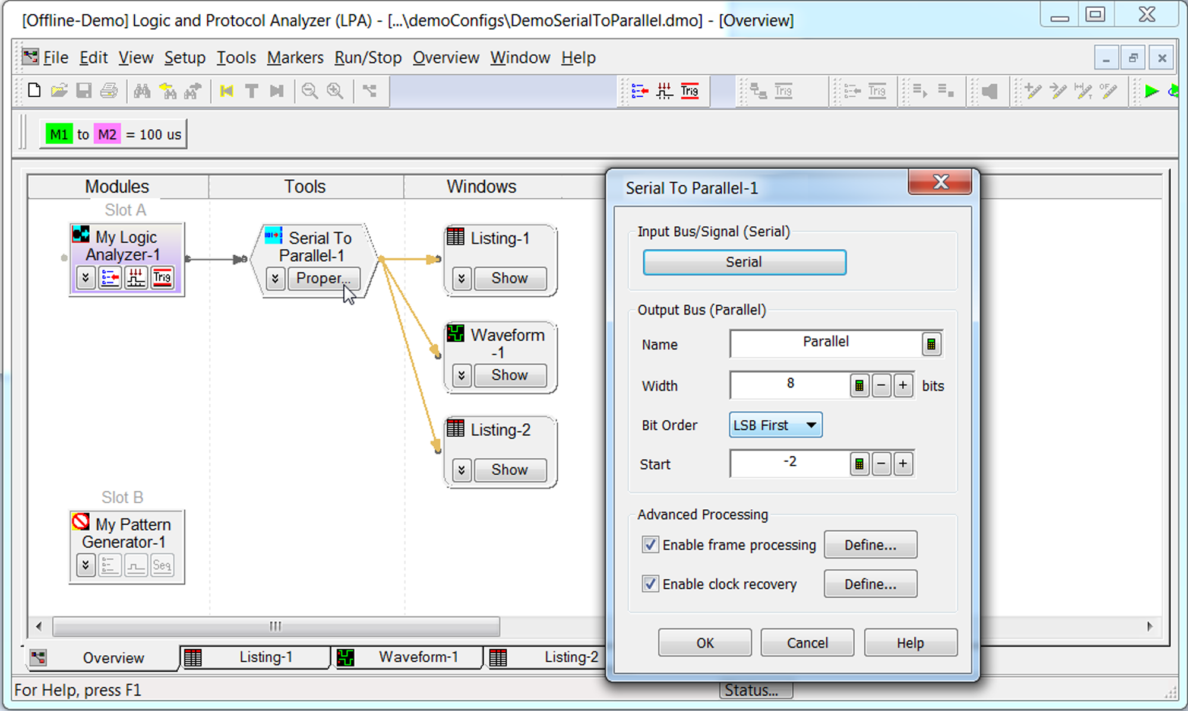Disable Enable clock recovery
The width and height of the screenshot is (1188, 711).
tap(650, 584)
